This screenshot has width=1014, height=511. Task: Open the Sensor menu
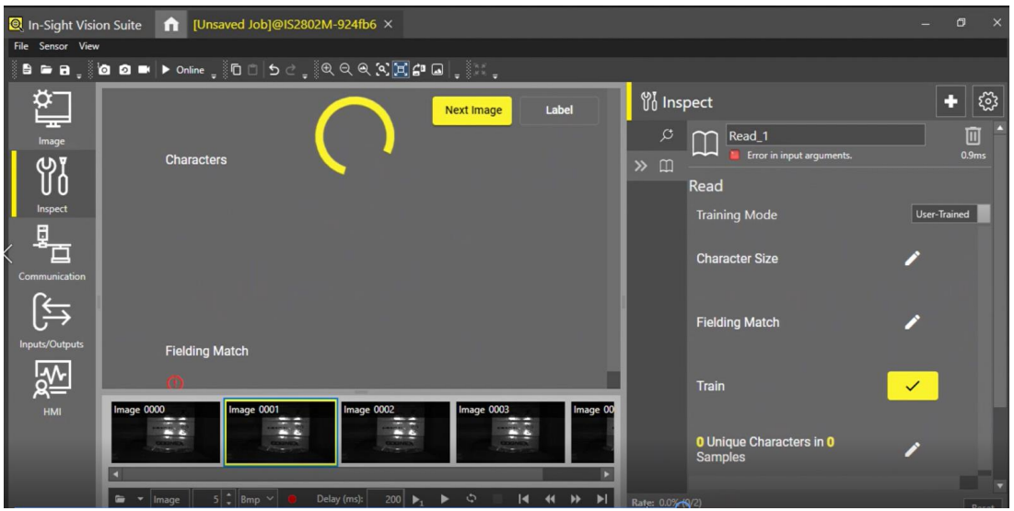tap(53, 46)
